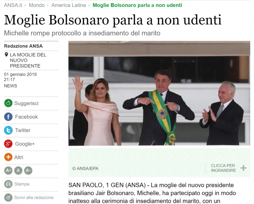Go to ANSA.it breadcrumb home
This screenshot has width=254, height=204.
13,5
